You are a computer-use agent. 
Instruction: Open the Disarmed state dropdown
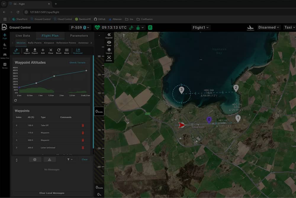click(x=269, y=27)
